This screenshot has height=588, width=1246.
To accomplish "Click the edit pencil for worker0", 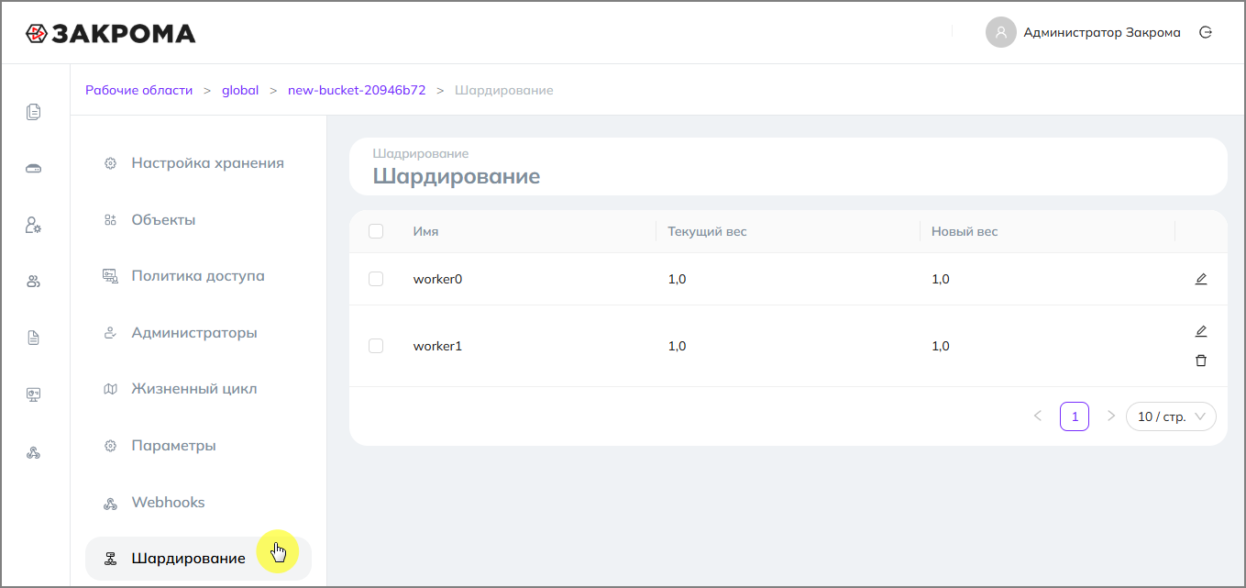I will pos(1201,279).
